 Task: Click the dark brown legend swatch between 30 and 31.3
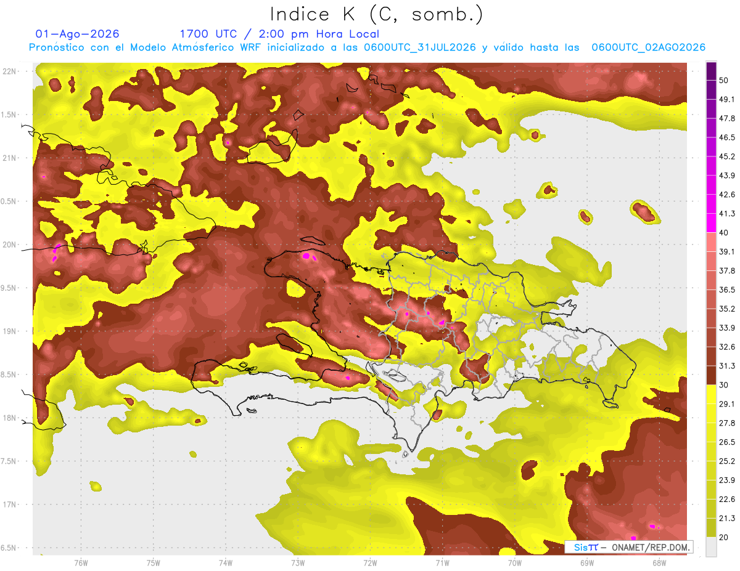pyautogui.click(x=711, y=375)
